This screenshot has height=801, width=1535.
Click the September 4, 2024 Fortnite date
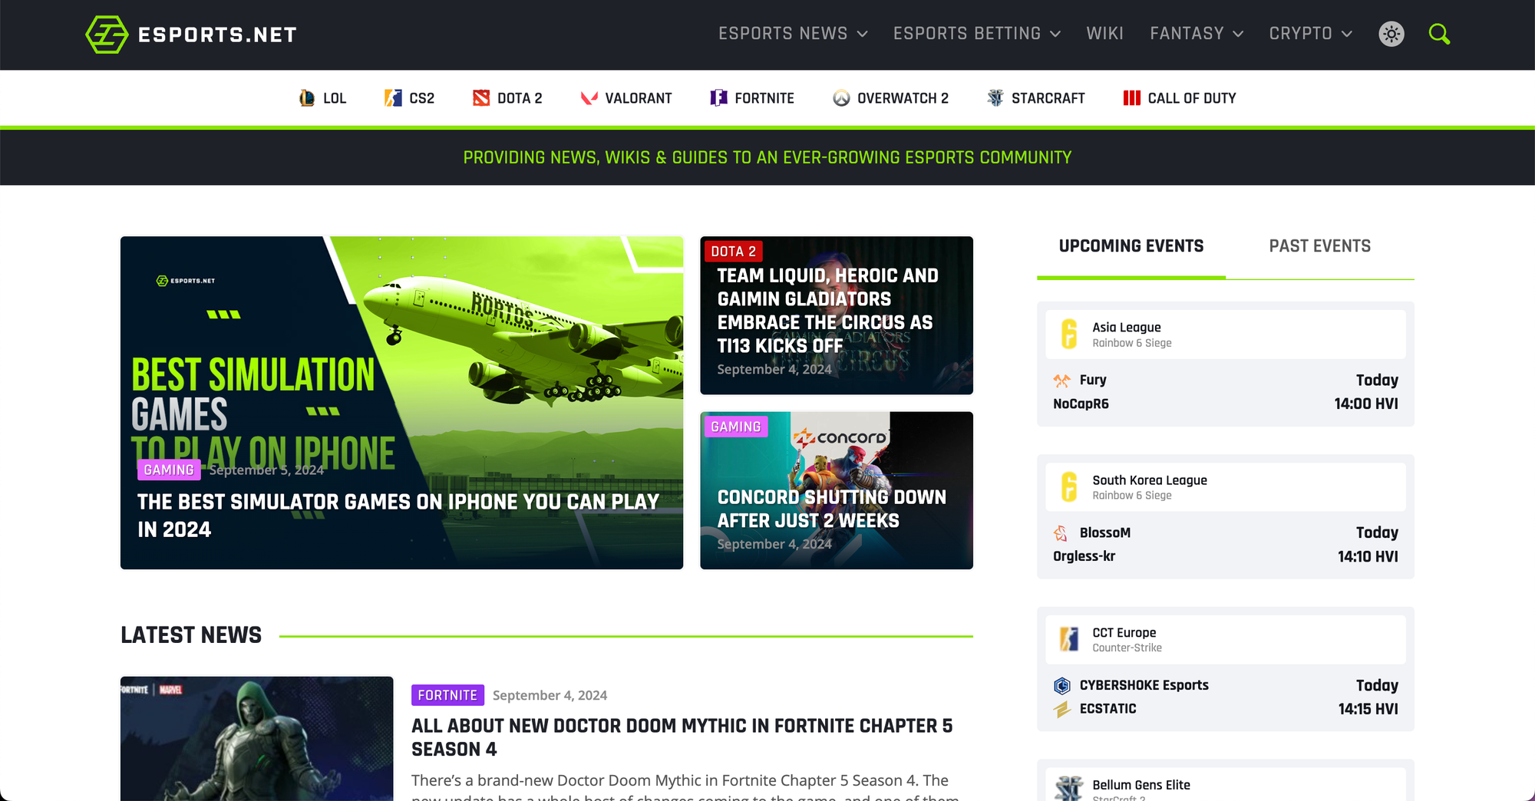pyautogui.click(x=550, y=696)
